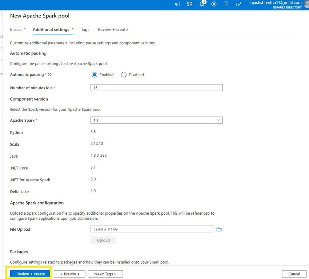Click the info icon beside Automatic pausing

click(x=50, y=74)
